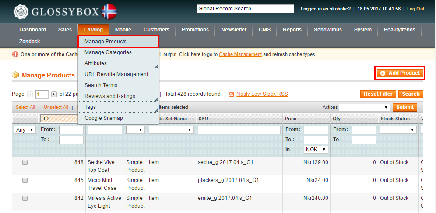Screen dimensions: 436x213
Task: Click the Name filter input field
Action: tap(105, 130)
